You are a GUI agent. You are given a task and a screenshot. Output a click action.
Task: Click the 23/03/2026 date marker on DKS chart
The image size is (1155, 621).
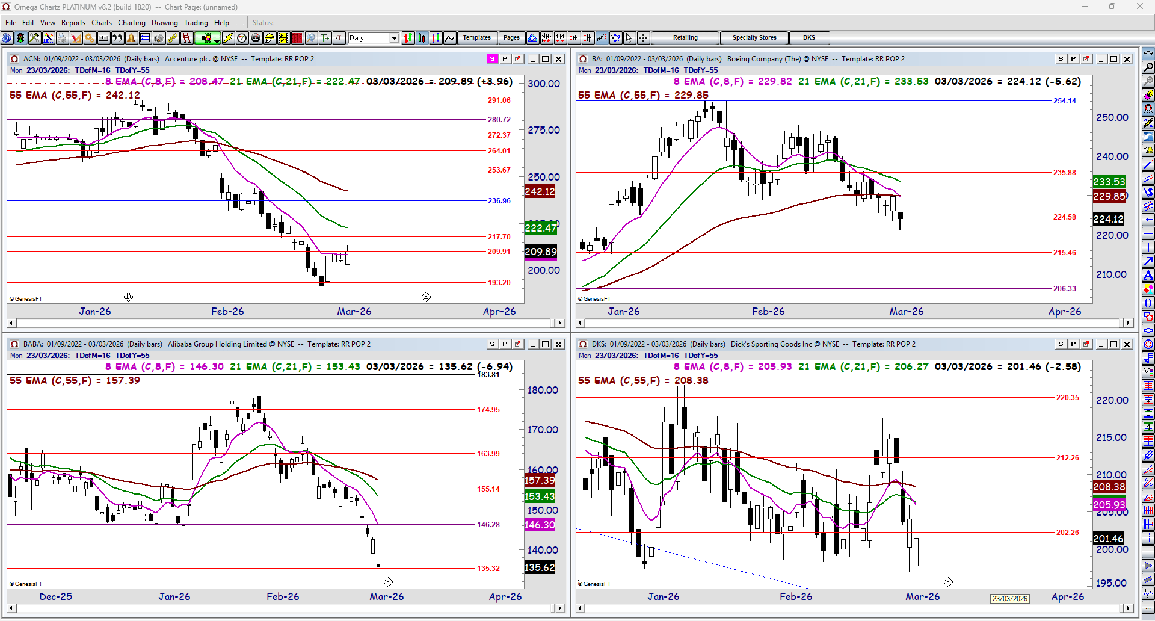click(1010, 599)
